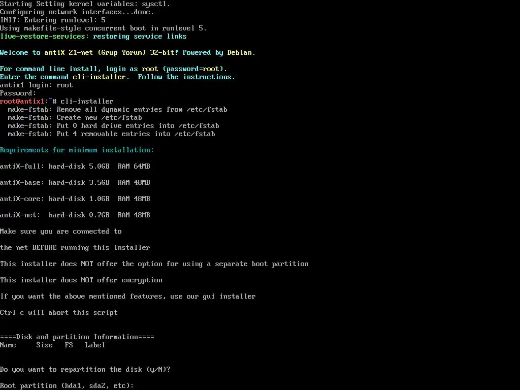Click 'Enter the command cli-installer' instruction line
The height and width of the screenshot is (390, 520).
coord(117,77)
